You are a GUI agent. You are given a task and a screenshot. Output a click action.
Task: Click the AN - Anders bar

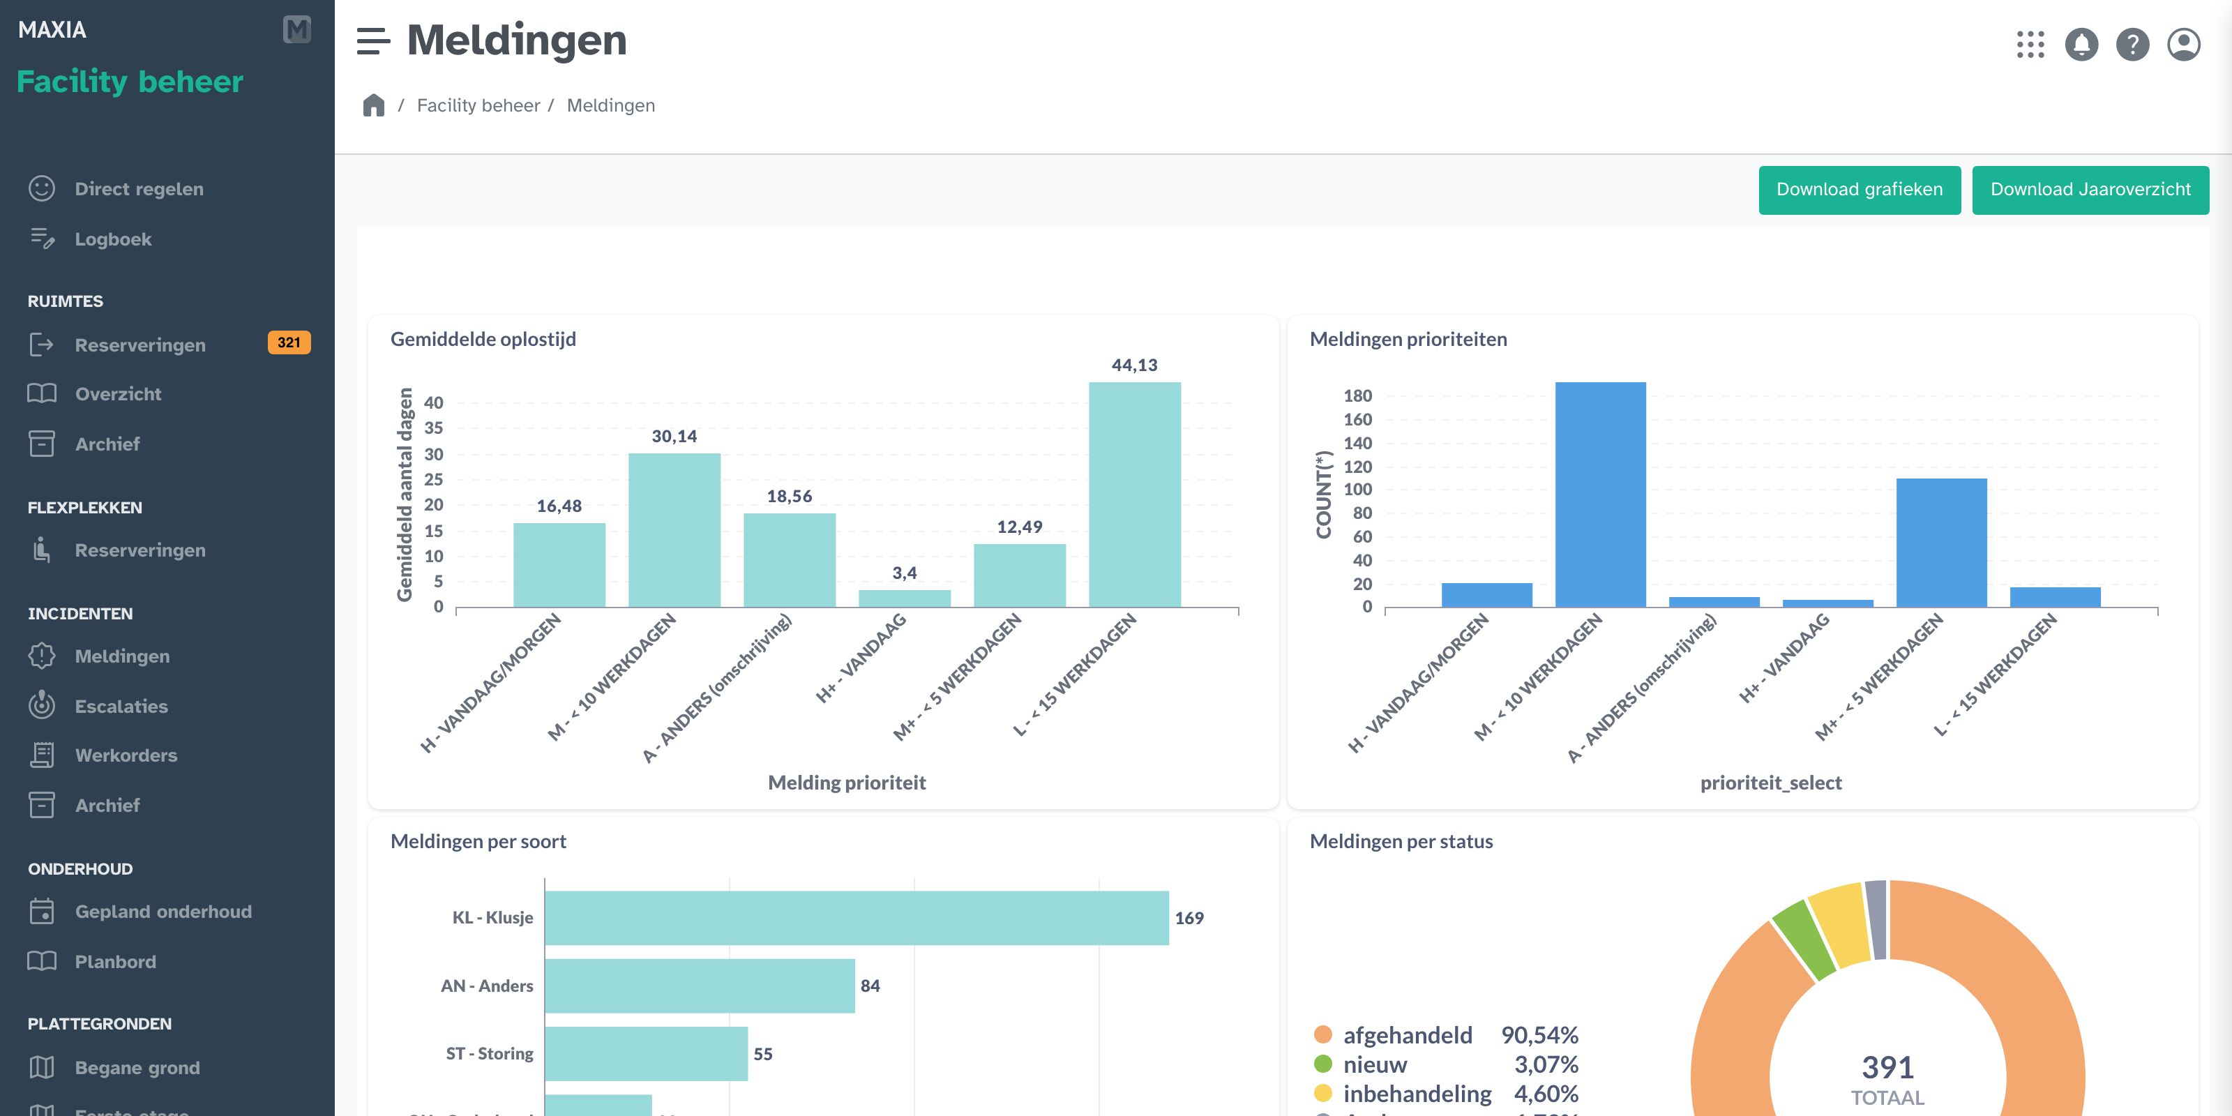[700, 985]
